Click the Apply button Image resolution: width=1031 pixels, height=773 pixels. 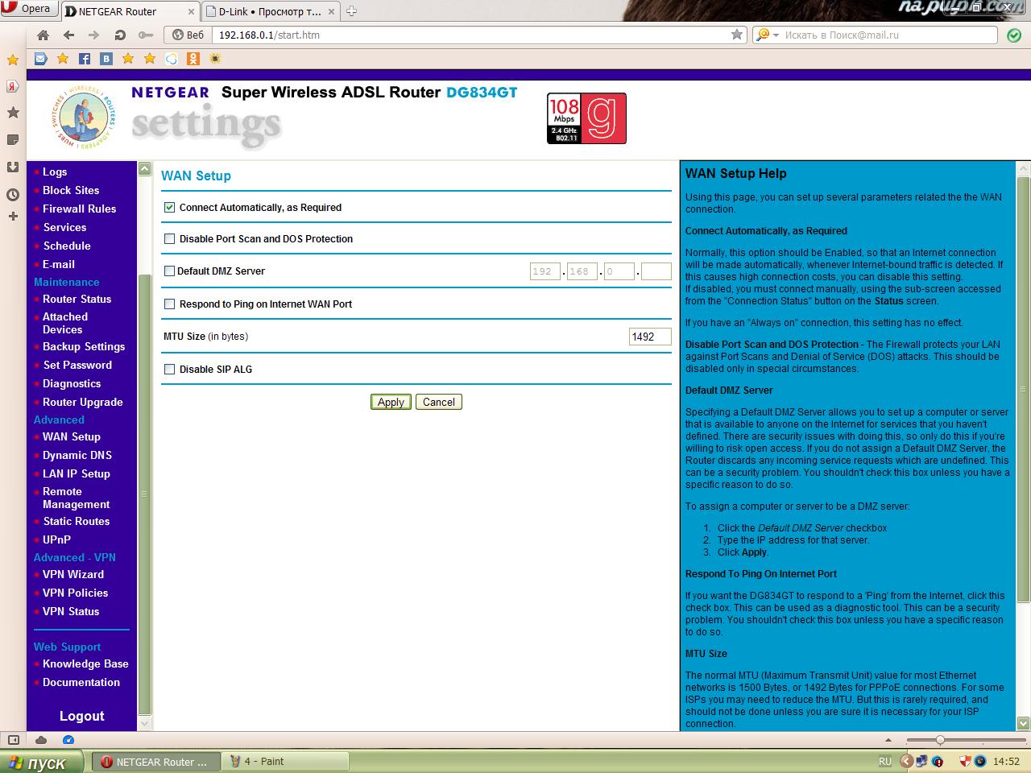click(x=391, y=402)
